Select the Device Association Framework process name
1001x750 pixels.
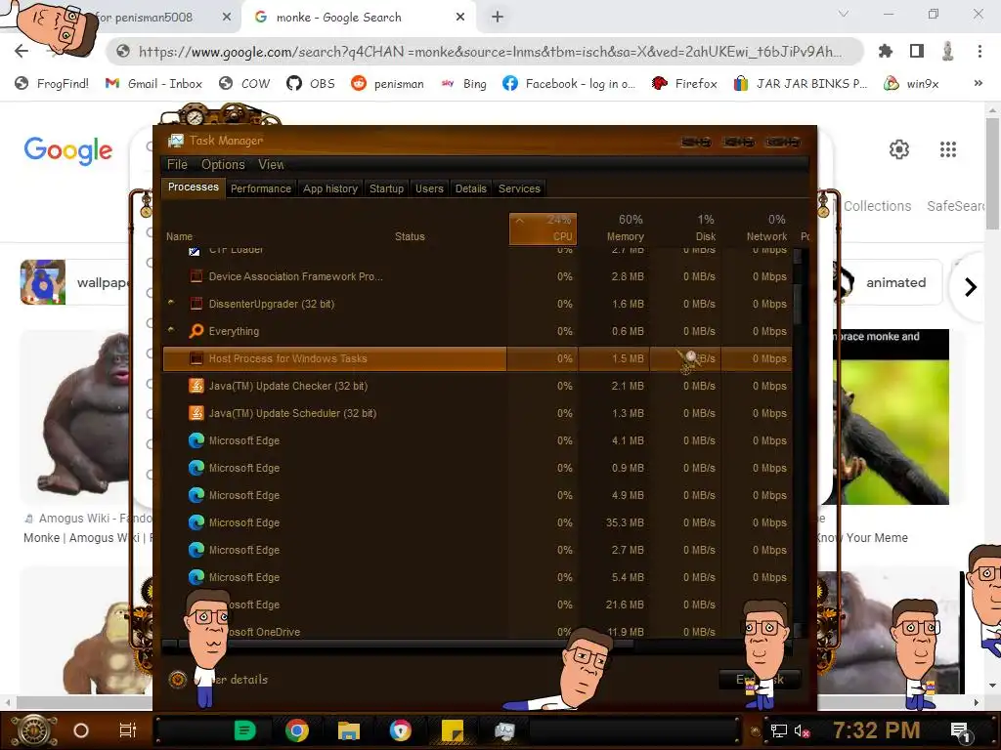pos(295,276)
